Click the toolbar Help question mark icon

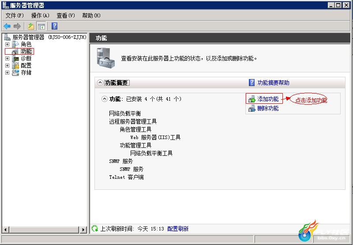[x=54, y=26]
